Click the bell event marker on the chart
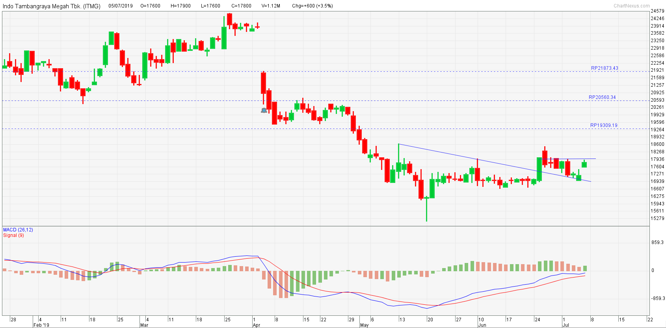 pyautogui.click(x=264, y=111)
